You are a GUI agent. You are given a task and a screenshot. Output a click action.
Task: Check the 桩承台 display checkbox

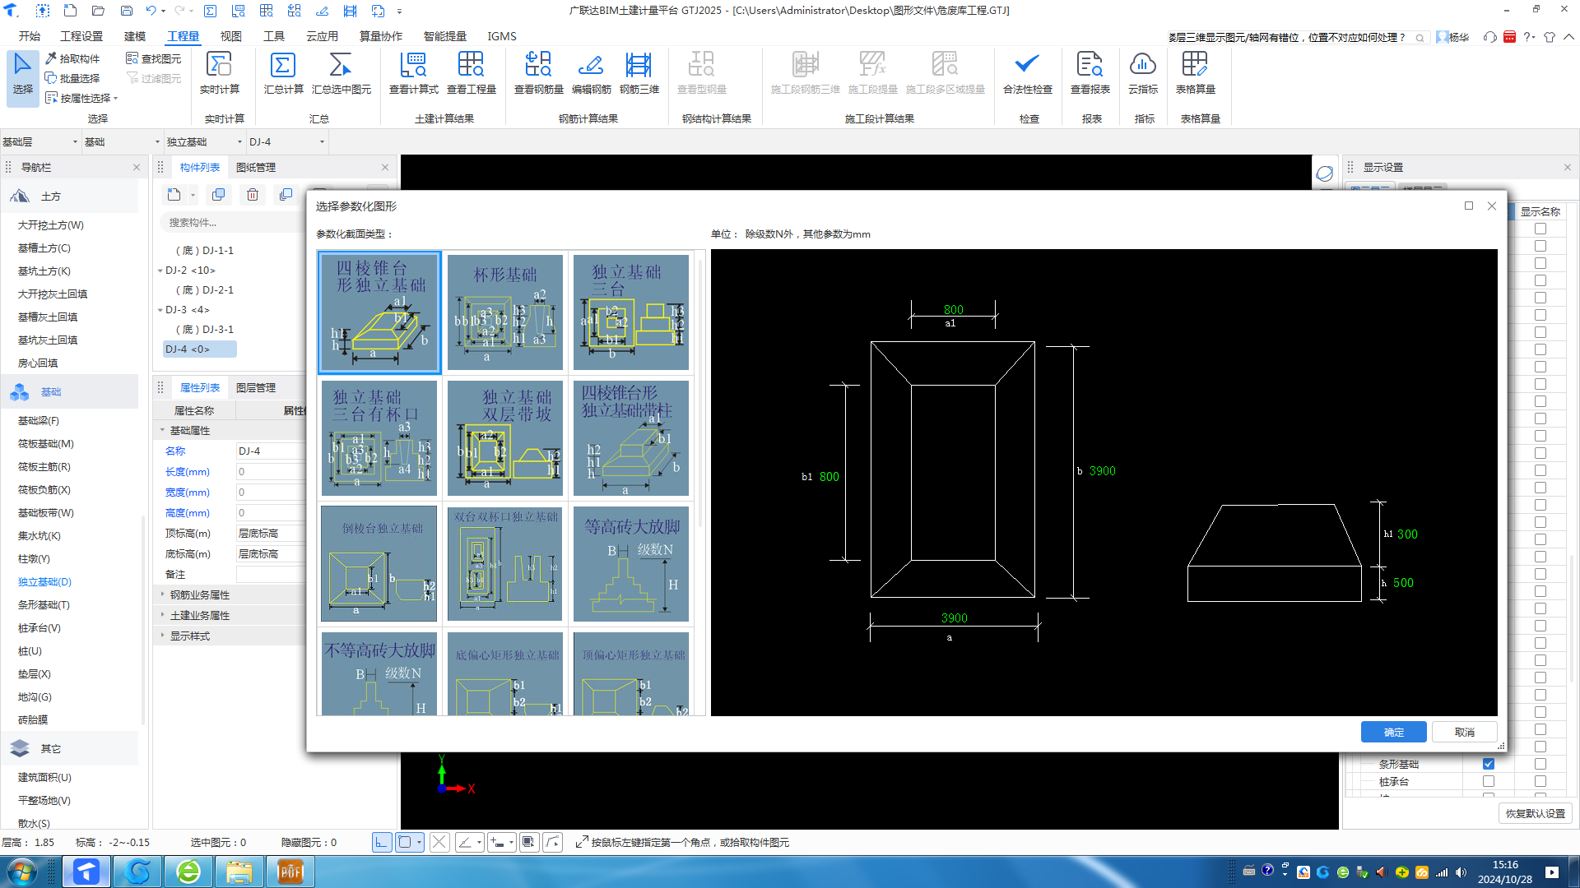[1488, 781]
